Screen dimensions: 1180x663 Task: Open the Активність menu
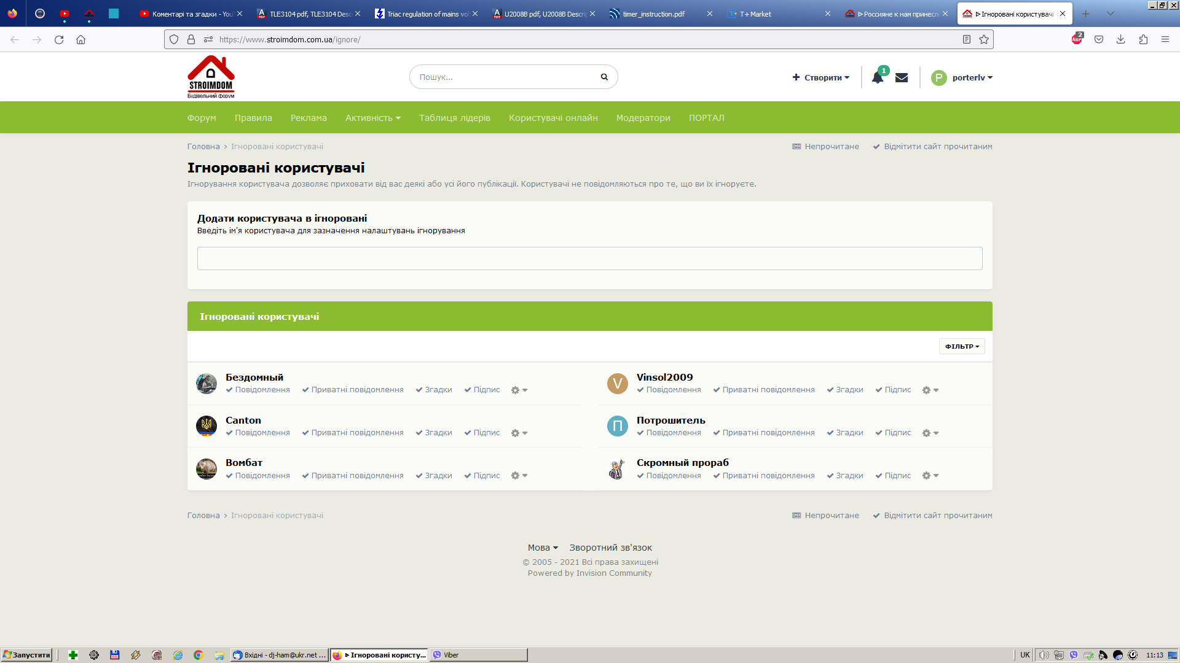point(372,118)
